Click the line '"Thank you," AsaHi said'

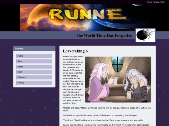coord(103,120)
